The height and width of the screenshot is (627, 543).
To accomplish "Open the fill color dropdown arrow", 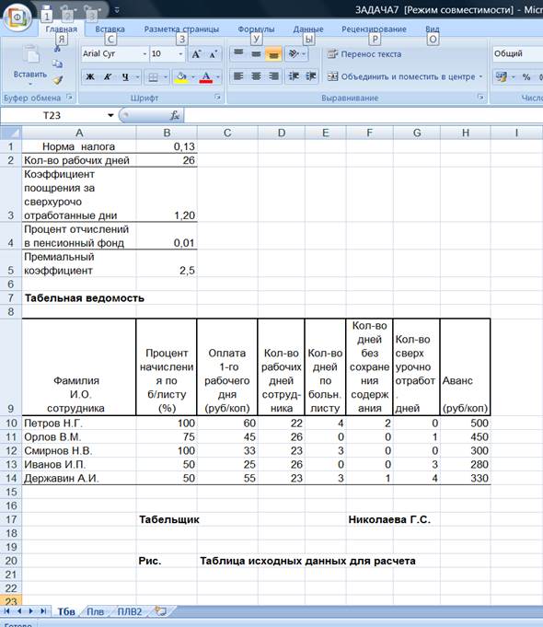I will click(x=192, y=76).
